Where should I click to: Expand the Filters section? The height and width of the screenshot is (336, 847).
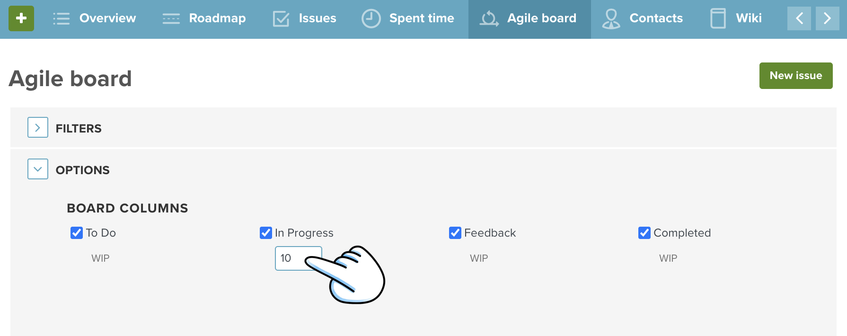pyautogui.click(x=38, y=128)
